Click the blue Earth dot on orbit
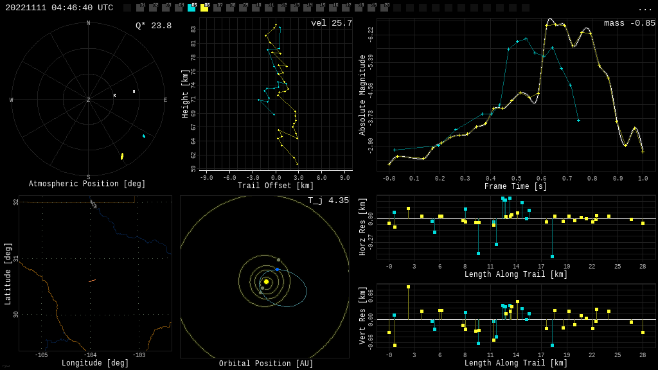The width and height of the screenshot is (658, 370). click(x=278, y=269)
